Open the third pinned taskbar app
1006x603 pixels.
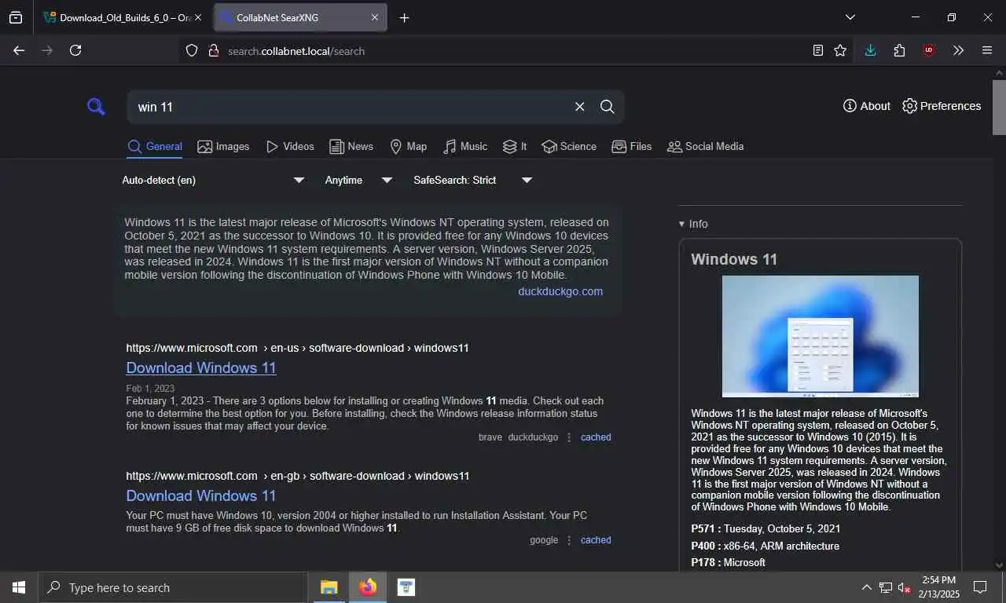[x=406, y=587]
